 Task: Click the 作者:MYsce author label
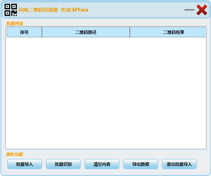pos(75,10)
